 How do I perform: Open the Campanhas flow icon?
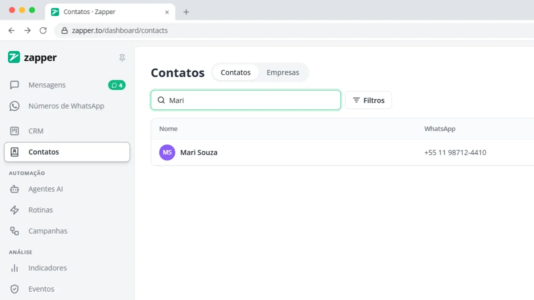coord(14,231)
